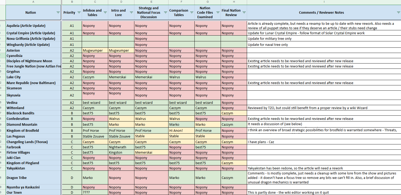Click "Memerskai" in Lake City's Intro and Lore cell
Screen dimensions: 401x195
[x=117, y=77]
